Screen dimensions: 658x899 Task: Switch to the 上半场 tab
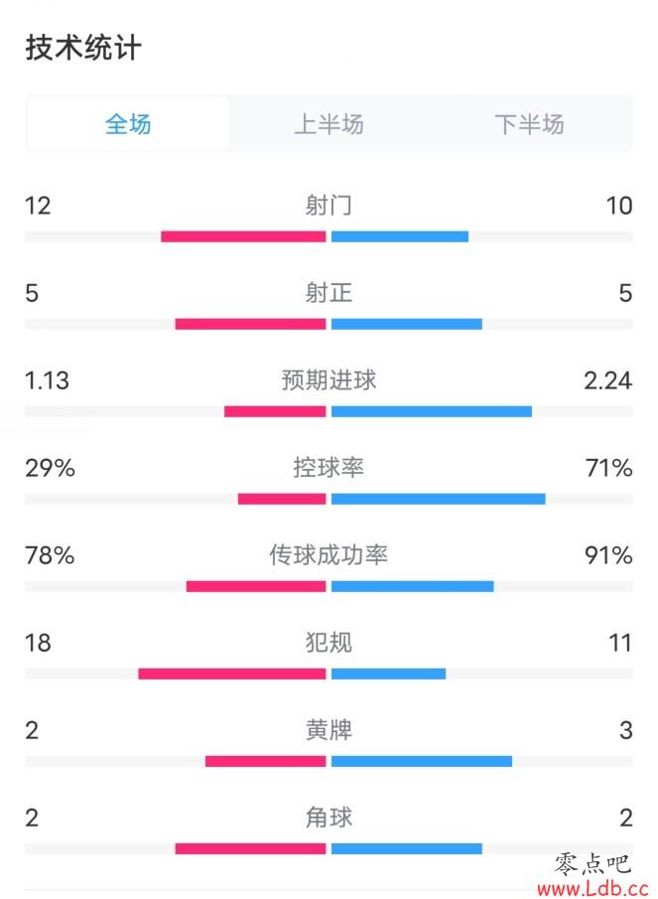(x=329, y=124)
